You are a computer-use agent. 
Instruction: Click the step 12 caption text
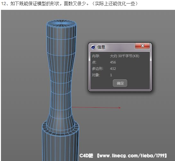pos(69,4)
